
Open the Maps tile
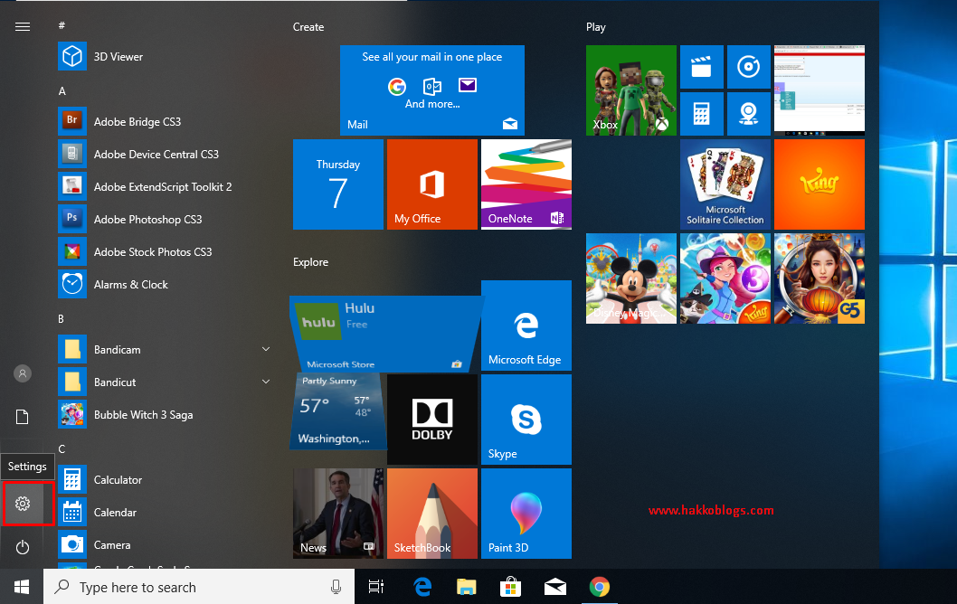pyautogui.click(x=749, y=114)
